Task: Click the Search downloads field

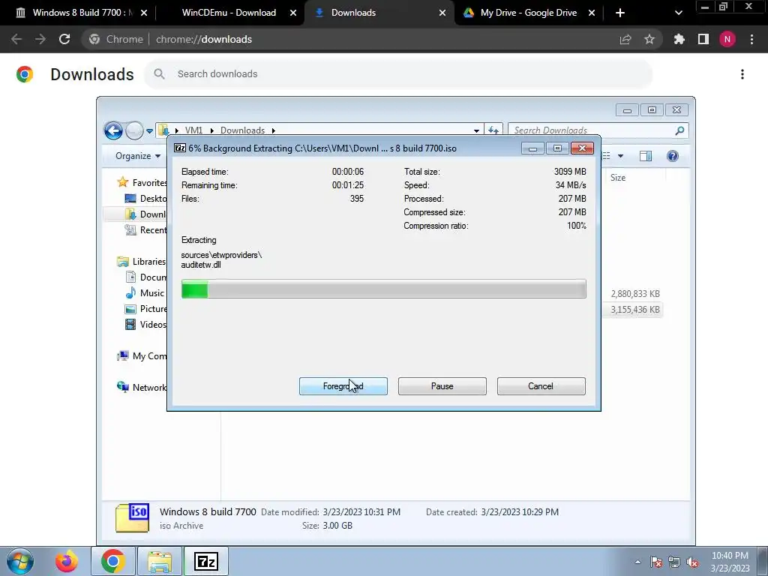Action: coord(398,74)
